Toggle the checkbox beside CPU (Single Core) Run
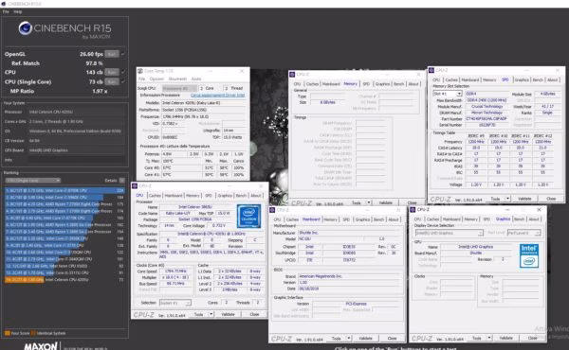Screen dimensions: 569x350 click(x=122, y=81)
